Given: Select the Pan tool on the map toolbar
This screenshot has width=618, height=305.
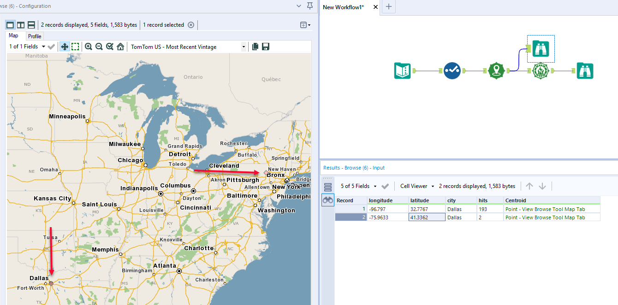Looking at the screenshot, I should 65,46.
